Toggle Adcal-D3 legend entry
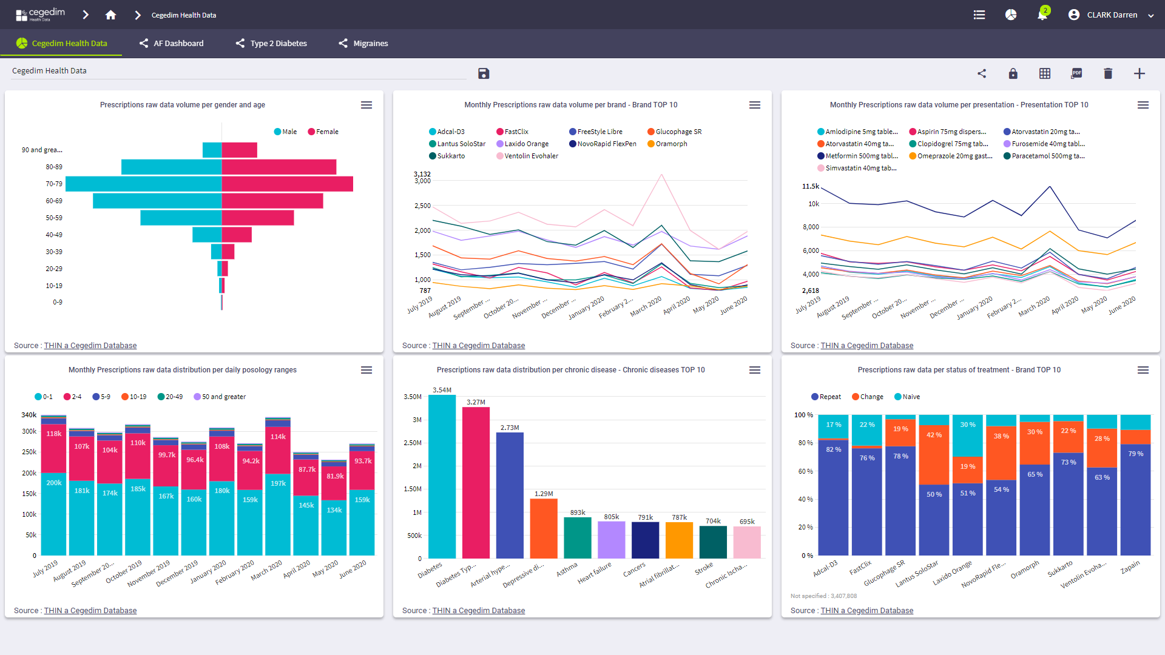The width and height of the screenshot is (1165, 655). pyautogui.click(x=447, y=132)
